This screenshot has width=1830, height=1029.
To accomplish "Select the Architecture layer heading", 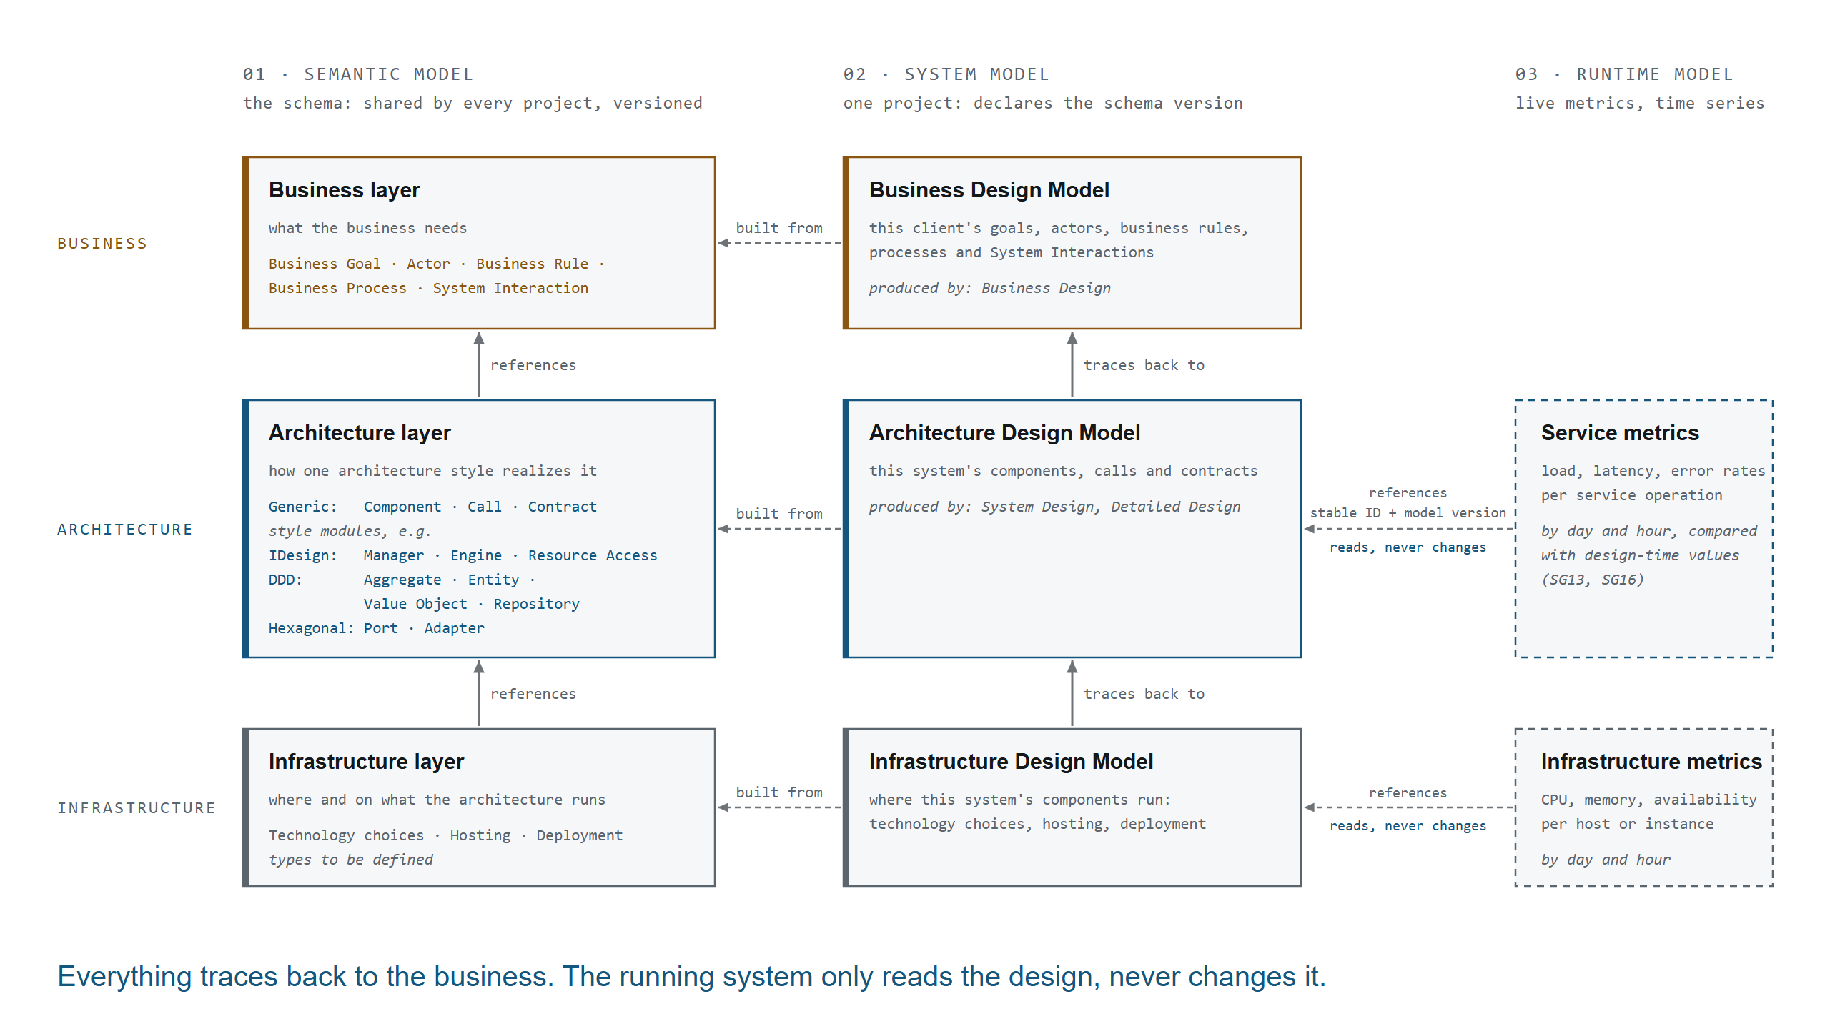I will [x=360, y=433].
